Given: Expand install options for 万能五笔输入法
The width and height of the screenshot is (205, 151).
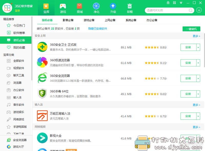Looking at the screenshot, I should click(x=198, y=116).
